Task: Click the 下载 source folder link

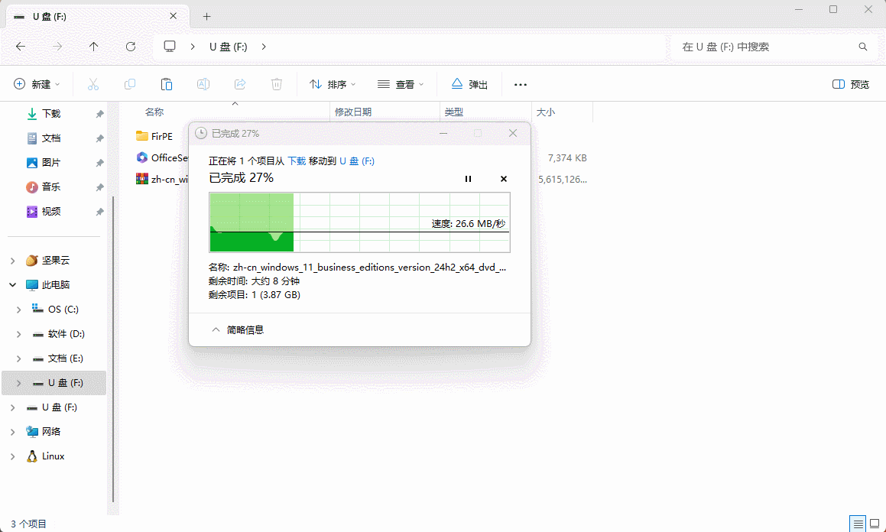Action: [x=297, y=161]
